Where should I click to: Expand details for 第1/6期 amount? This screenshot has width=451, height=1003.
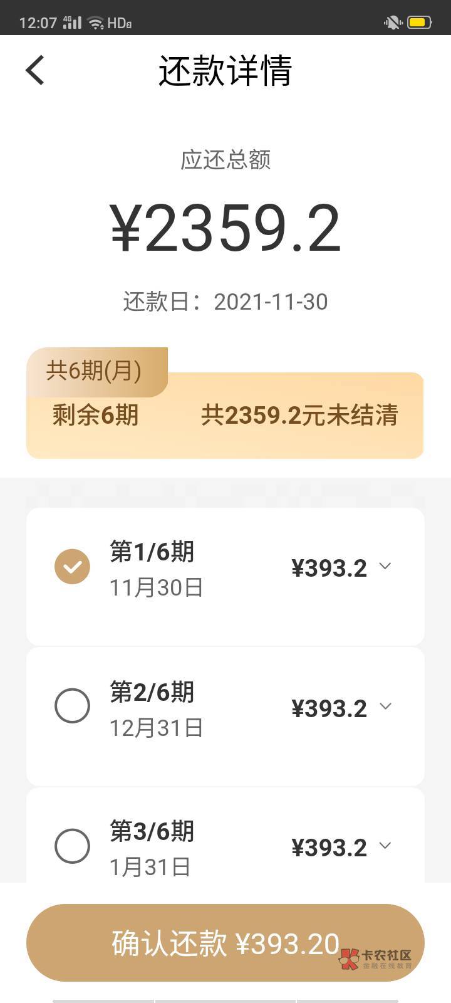click(x=385, y=567)
